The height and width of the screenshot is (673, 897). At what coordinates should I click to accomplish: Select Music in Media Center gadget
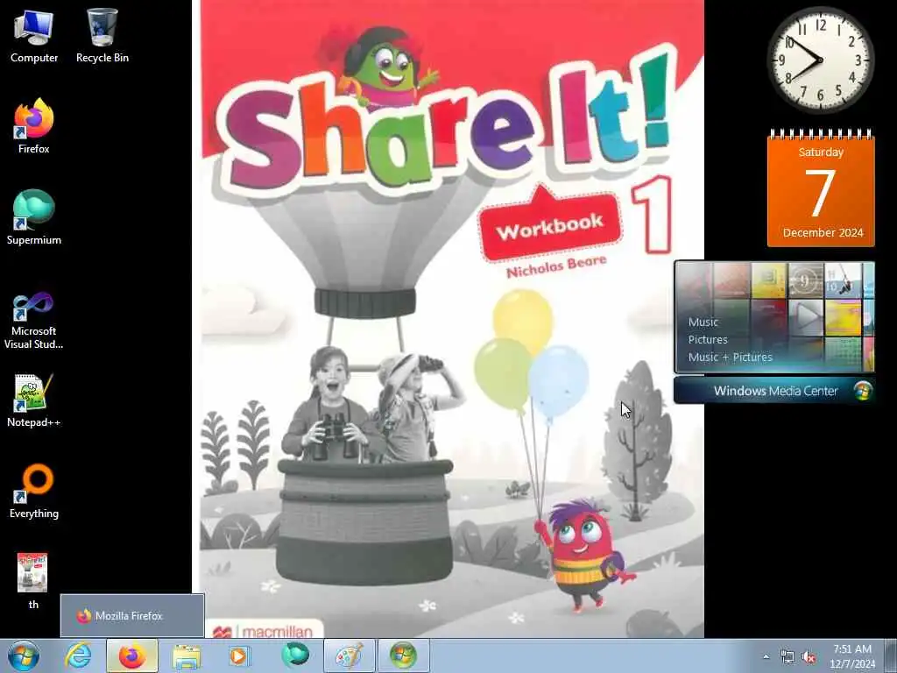[703, 322]
